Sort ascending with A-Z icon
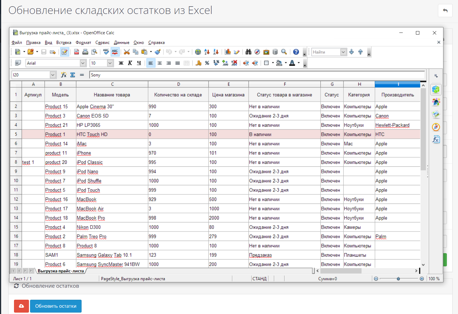 coord(207,52)
